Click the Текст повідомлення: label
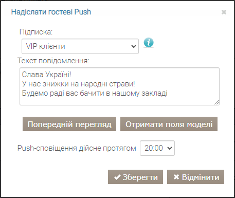 (x=53, y=61)
